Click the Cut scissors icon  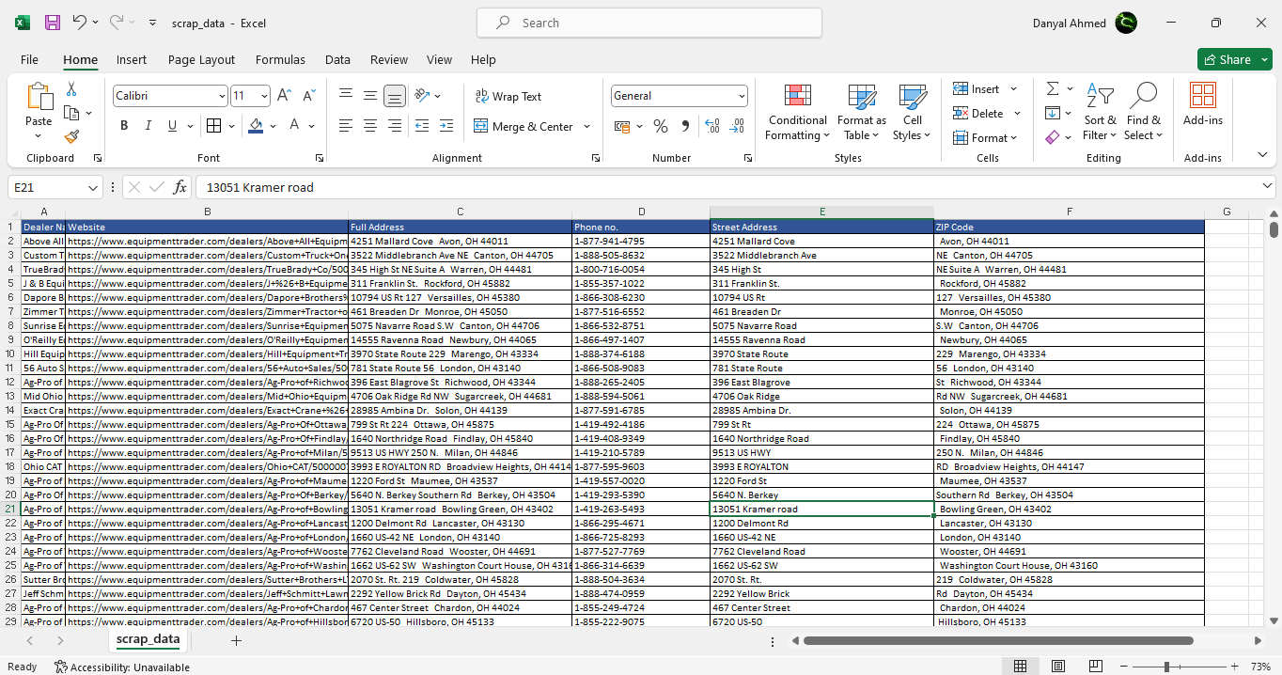[71, 89]
